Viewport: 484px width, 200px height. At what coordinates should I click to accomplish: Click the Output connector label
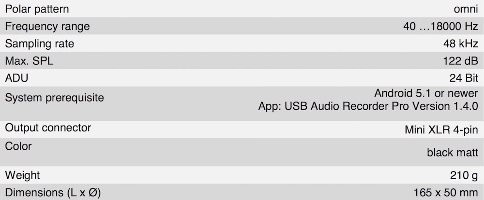[x=48, y=128]
